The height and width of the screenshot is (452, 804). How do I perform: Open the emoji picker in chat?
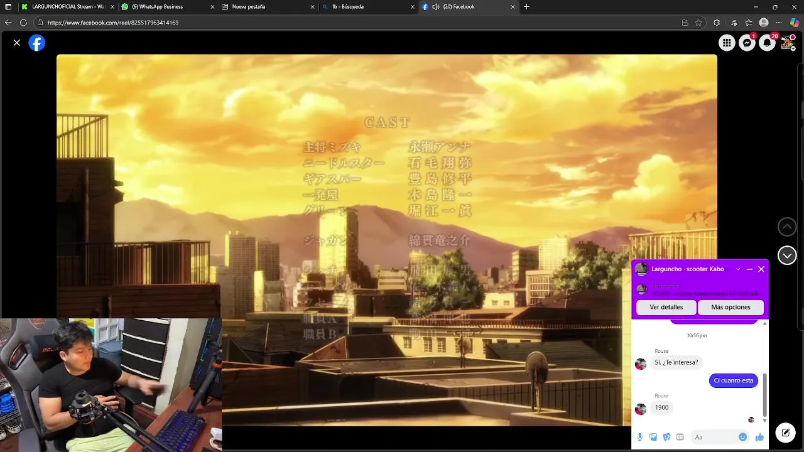click(x=743, y=437)
